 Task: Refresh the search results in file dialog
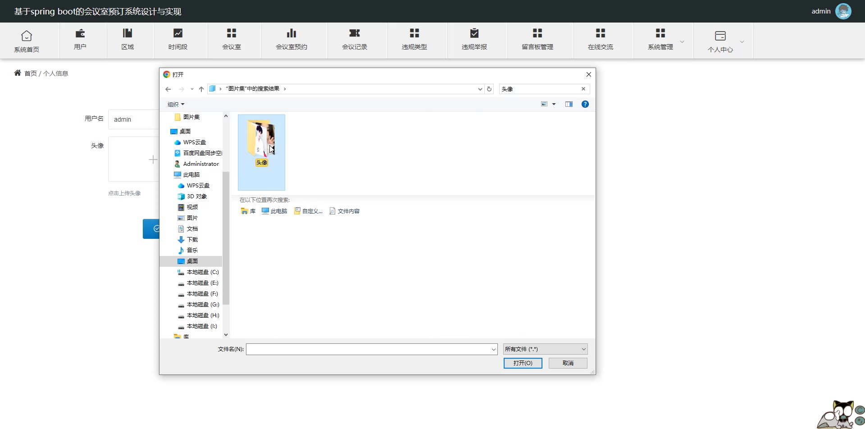[489, 89]
